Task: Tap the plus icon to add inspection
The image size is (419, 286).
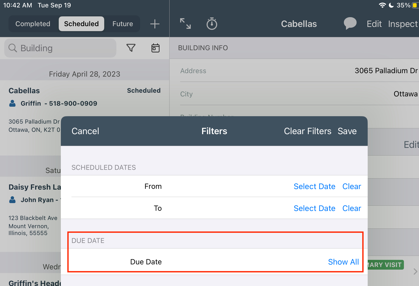Action: tap(155, 24)
